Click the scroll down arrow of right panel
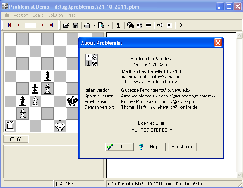The width and height of the screenshot is (243, 188). point(239,175)
